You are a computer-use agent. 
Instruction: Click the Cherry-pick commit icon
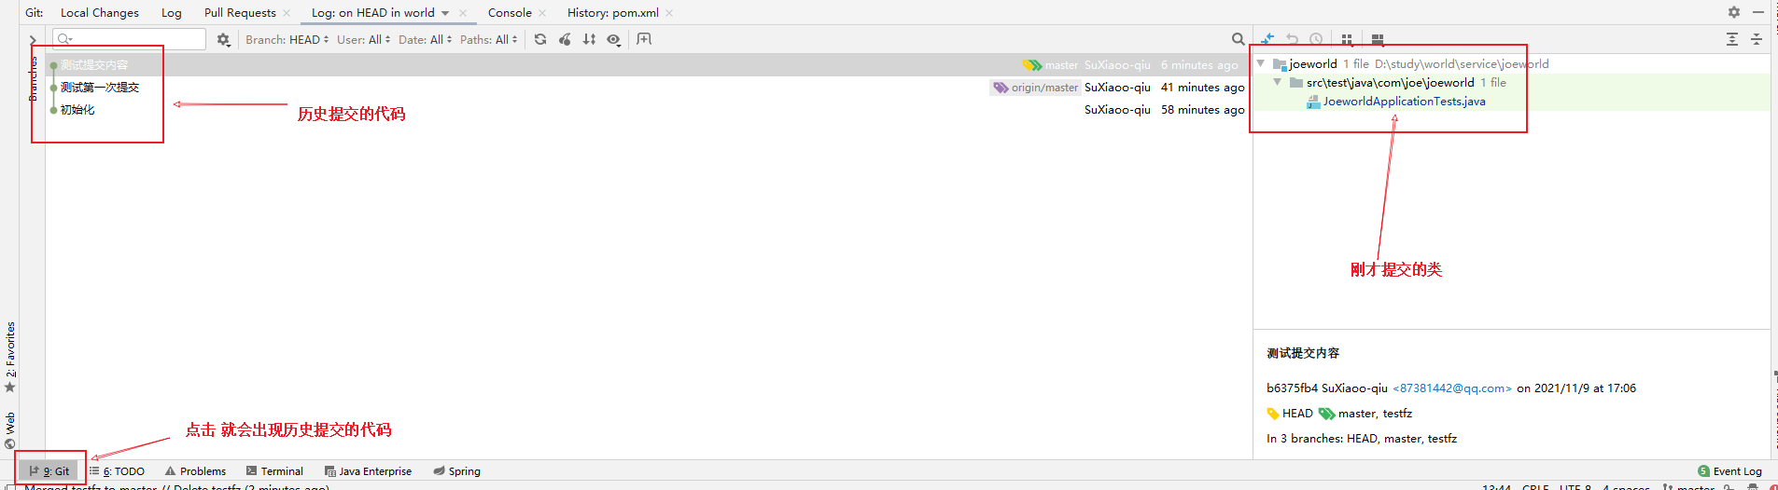coord(565,39)
